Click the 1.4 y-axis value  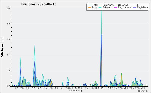9,71
